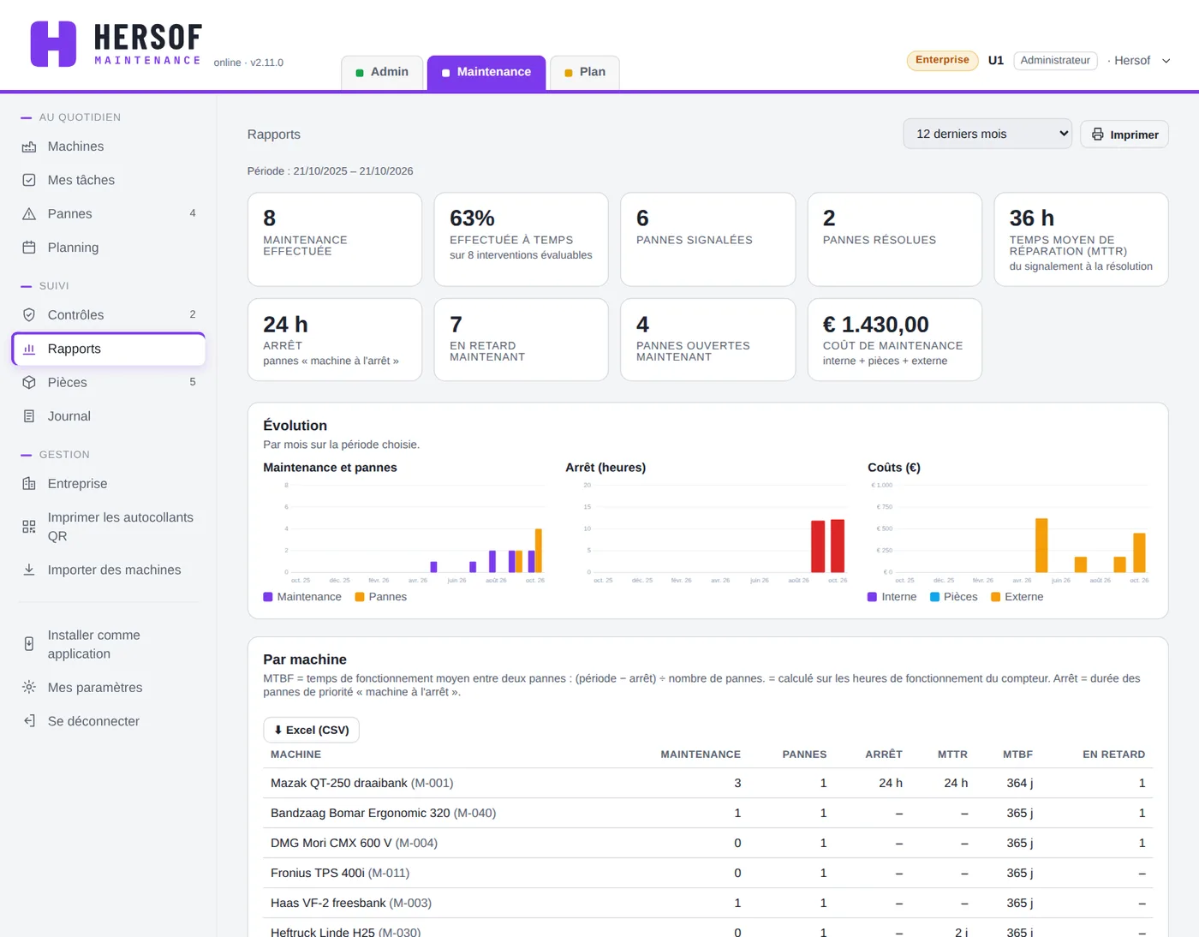The image size is (1199, 937).
Task: Open Machines via its factory icon
Action: [29, 146]
